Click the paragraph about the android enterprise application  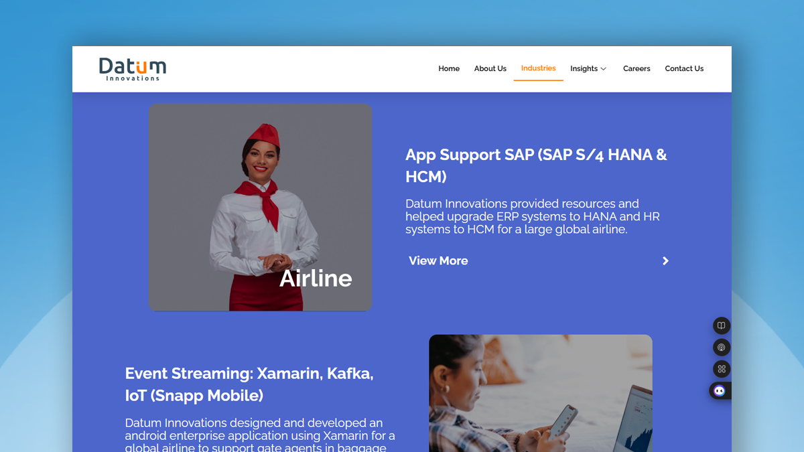[260, 435]
